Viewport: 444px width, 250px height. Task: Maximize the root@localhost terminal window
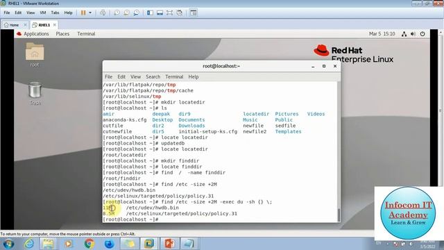pyautogui.click(x=324, y=66)
